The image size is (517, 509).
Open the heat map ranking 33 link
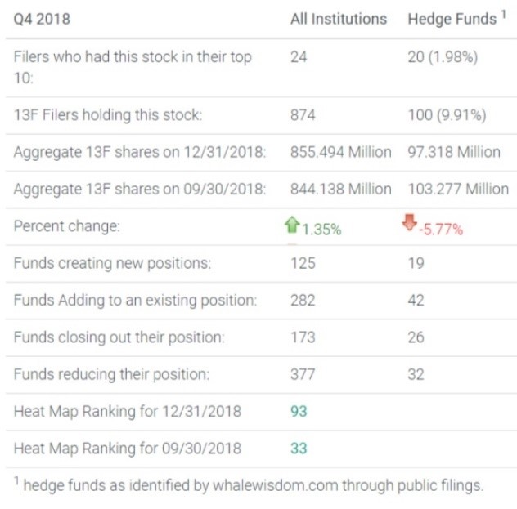click(299, 448)
